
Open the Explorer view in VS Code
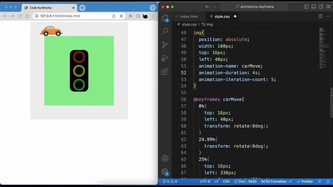click(x=165, y=18)
